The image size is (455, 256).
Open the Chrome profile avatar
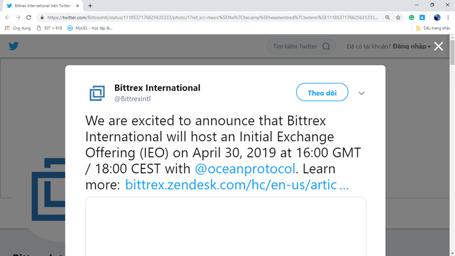click(437, 17)
